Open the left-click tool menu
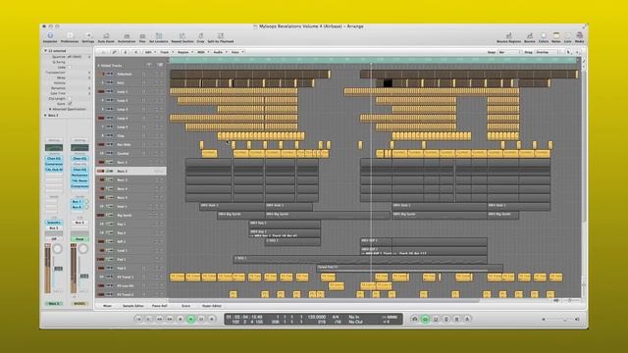Image resolution: width=628 pixels, height=353 pixels. 569,52
